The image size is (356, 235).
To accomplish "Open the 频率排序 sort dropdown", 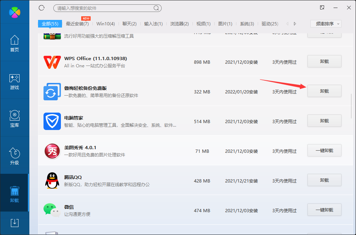I will 326,24.
